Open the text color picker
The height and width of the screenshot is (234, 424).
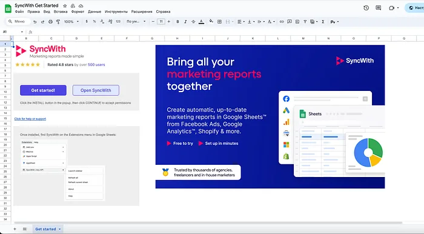coord(201,22)
